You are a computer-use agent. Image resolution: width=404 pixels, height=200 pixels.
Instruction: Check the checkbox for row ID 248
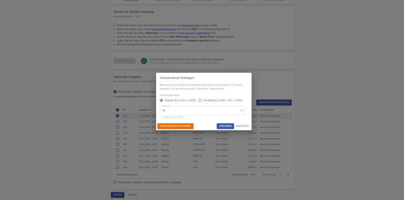tap(118, 162)
